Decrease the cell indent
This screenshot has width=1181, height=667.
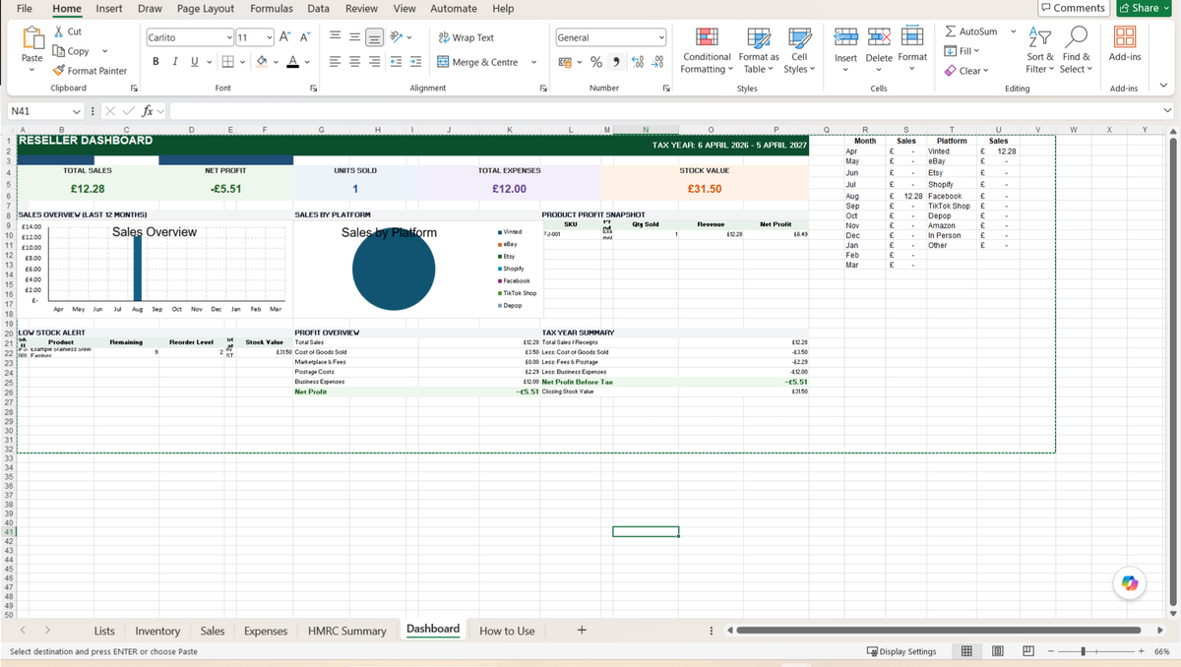click(x=396, y=62)
